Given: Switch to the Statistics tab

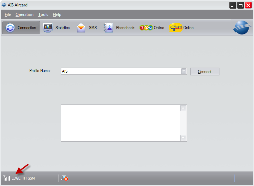Looking at the screenshot, I should [x=56, y=27].
